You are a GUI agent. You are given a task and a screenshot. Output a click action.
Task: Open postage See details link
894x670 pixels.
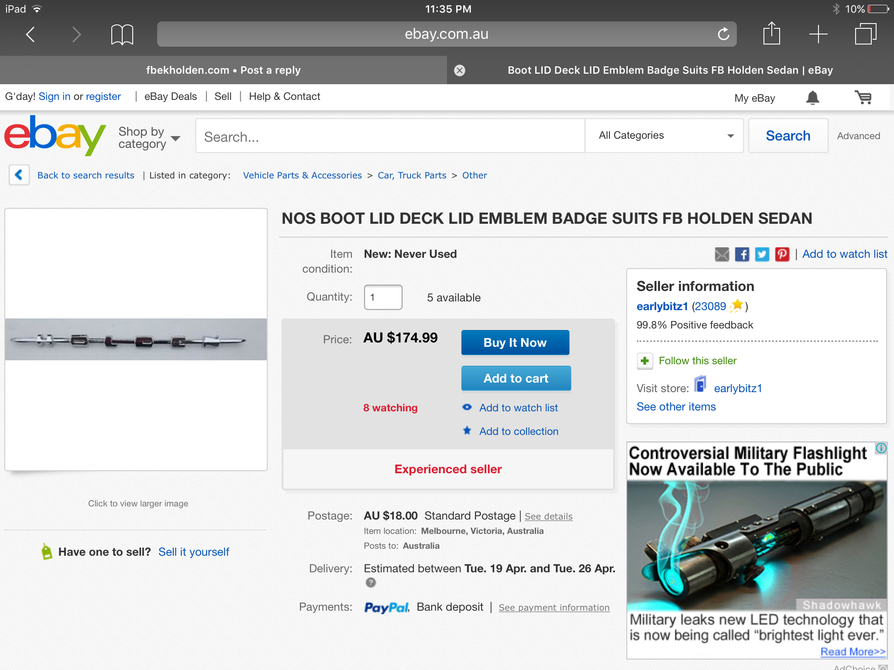pyautogui.click(x=548, y=516)
